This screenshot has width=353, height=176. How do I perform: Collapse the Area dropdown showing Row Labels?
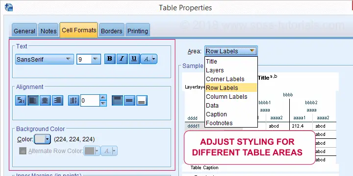tap(231, 51)
